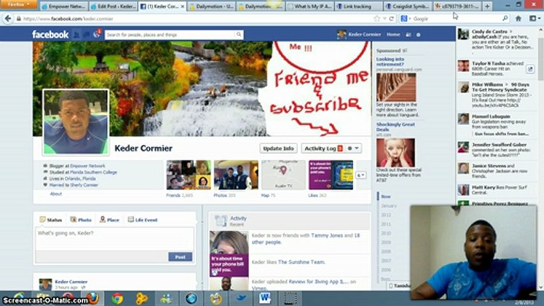Open the Orlando, Florida link
The height and width of the screenshot is (306, 544).
tap(79, 178)
